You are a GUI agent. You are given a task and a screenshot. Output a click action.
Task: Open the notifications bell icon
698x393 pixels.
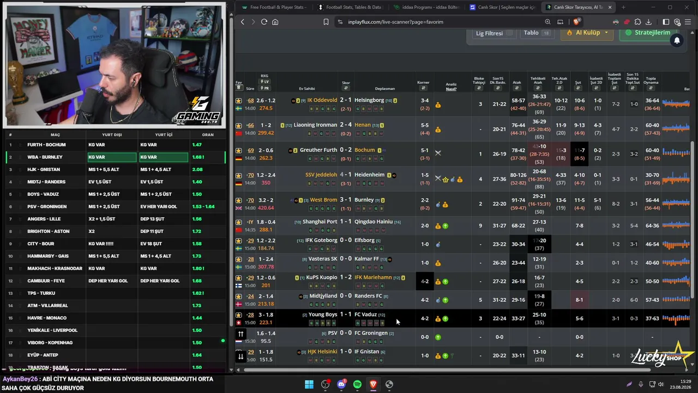point(677,40)
